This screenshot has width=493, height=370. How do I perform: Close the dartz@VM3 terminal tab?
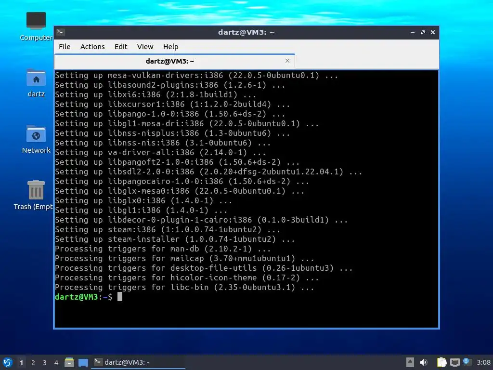coord(287,61)
